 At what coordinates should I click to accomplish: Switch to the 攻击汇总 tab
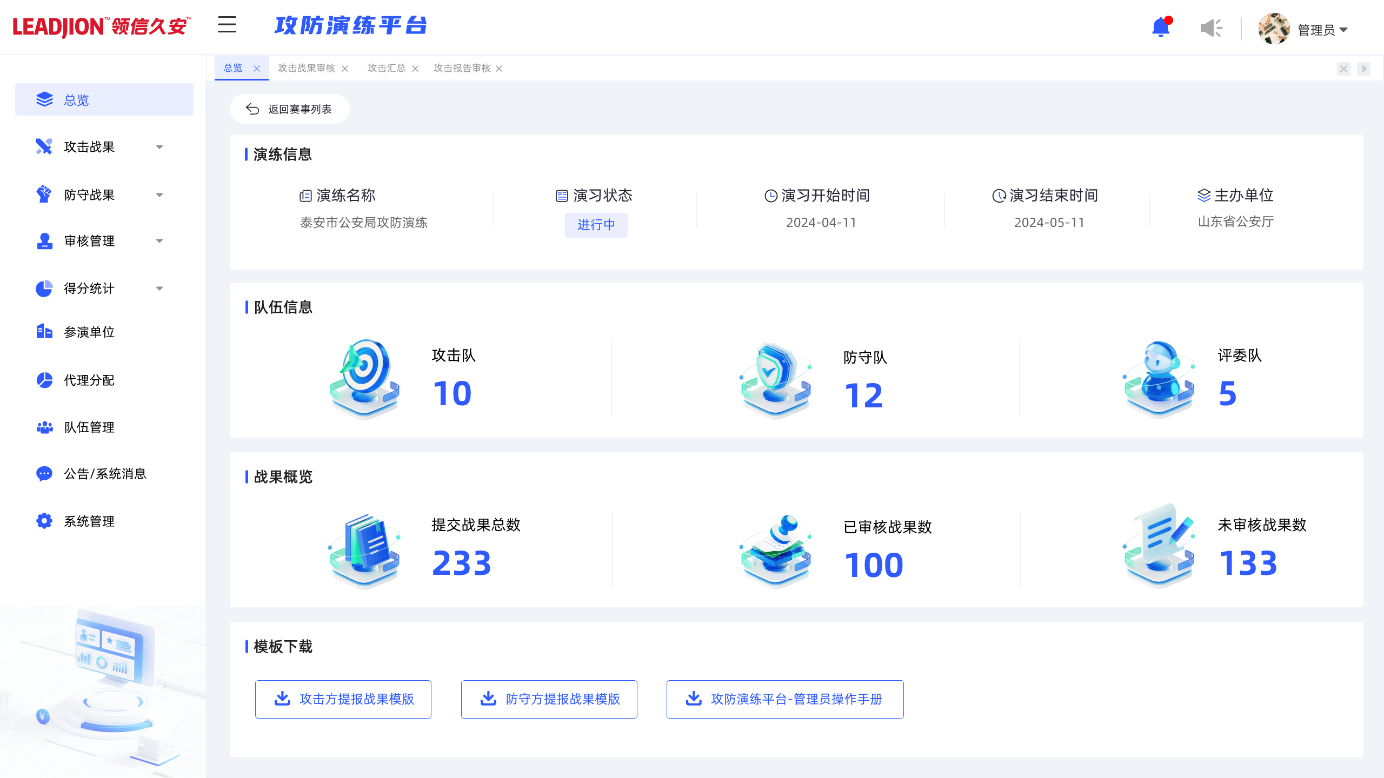click(x=387, y=68)
